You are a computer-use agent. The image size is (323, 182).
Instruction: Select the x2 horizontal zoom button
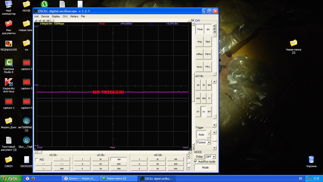click(36, 21)
